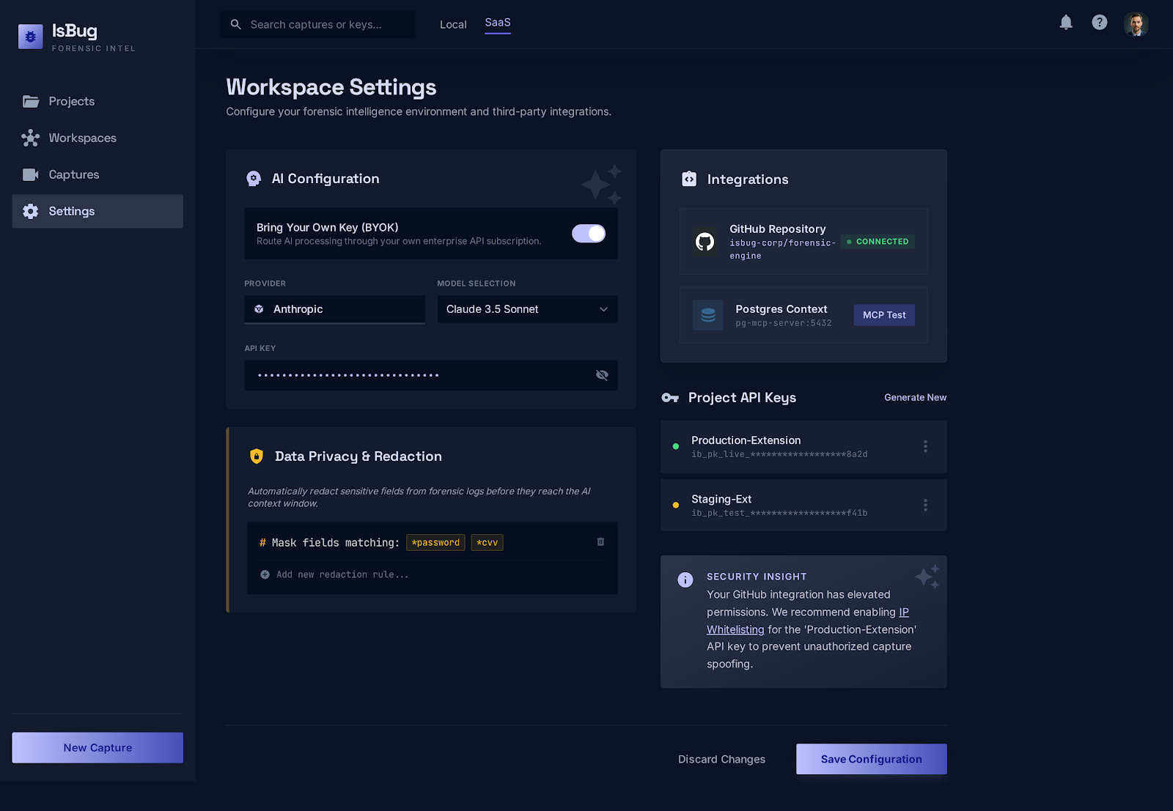Switch to the Local tab
1173x811 pixels.
453,24
